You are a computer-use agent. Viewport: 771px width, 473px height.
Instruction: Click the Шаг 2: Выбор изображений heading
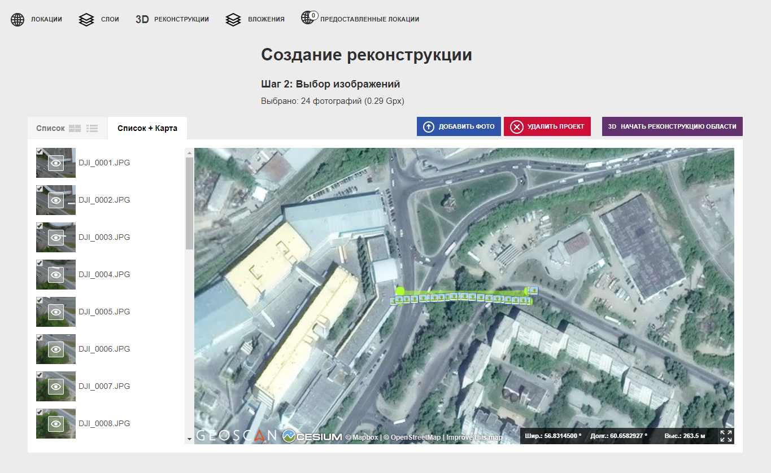[330, 84]
